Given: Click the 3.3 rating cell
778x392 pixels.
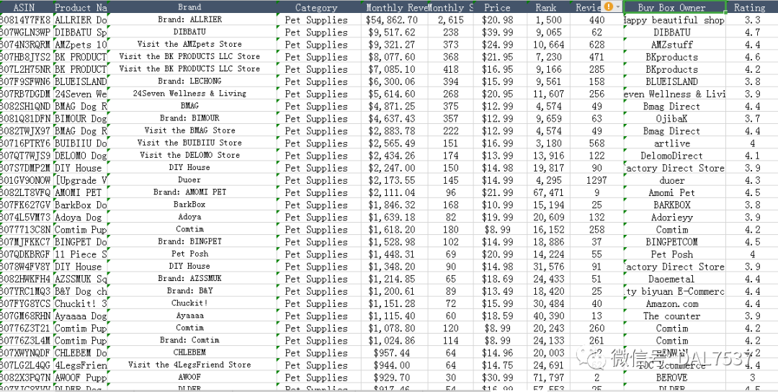Looking at the screenshot, I should coord(751,20).
